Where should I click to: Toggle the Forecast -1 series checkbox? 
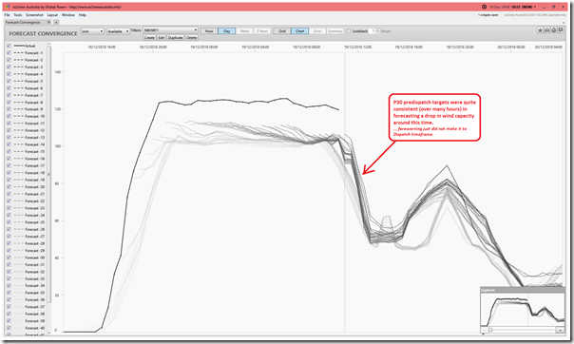(9, 52)
